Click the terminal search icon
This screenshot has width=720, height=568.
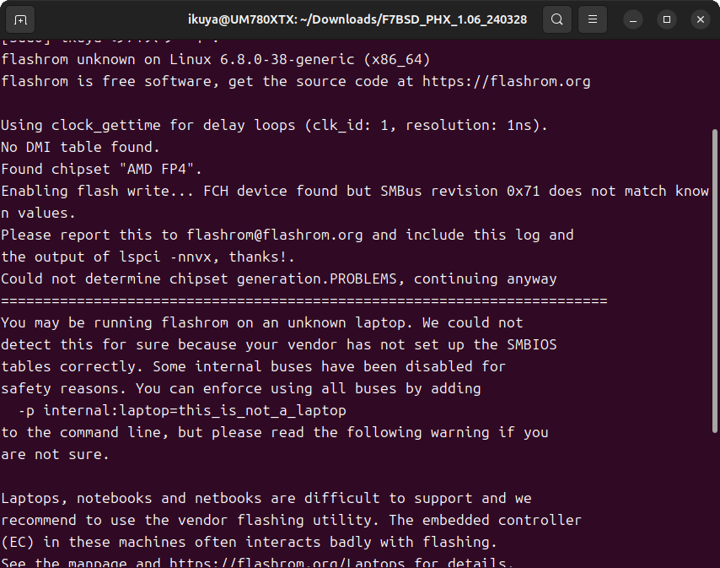[x=556, y=19]
